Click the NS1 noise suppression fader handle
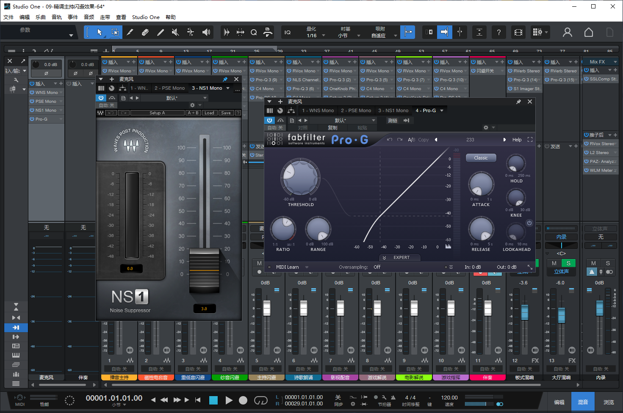Screen dimensions: 623x413 click(204, 270)
